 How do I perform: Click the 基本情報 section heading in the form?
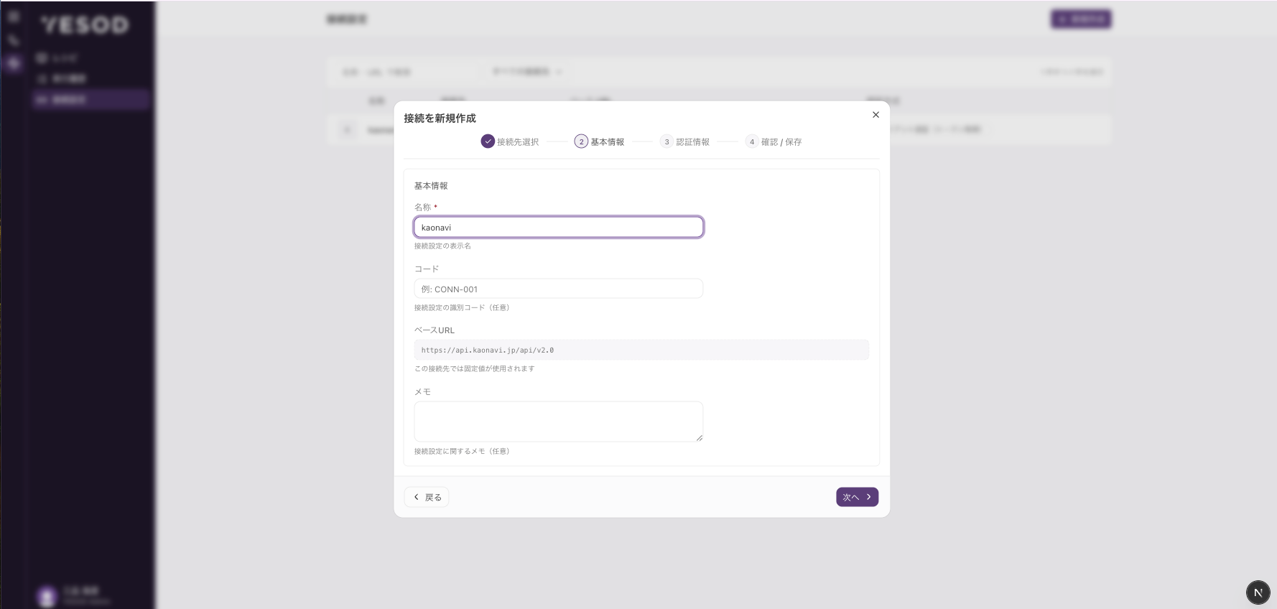click(431, 186)
